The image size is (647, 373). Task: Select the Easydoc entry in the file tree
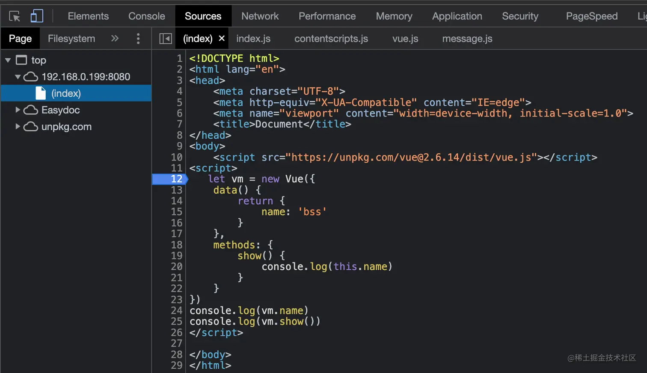[60, 110]
